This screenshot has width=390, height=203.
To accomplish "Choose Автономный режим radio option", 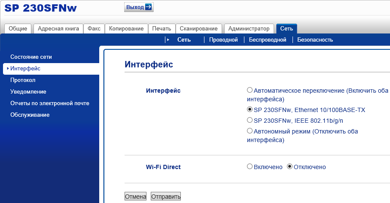I will click(x=250, y=131).
